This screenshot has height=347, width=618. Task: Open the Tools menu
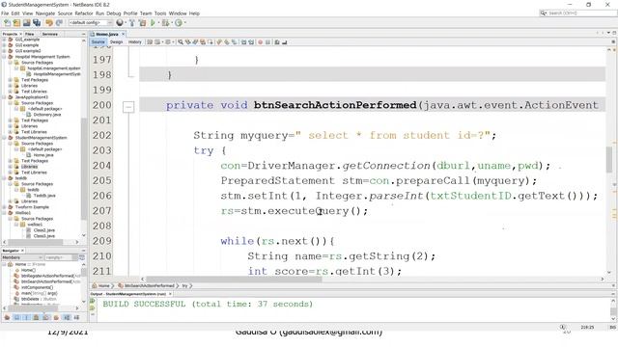coord(160,13)
